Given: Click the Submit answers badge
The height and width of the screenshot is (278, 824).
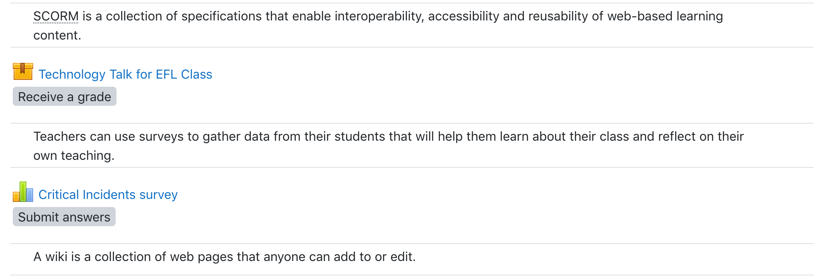Looking at the screenshot, I should coord(64,217).
